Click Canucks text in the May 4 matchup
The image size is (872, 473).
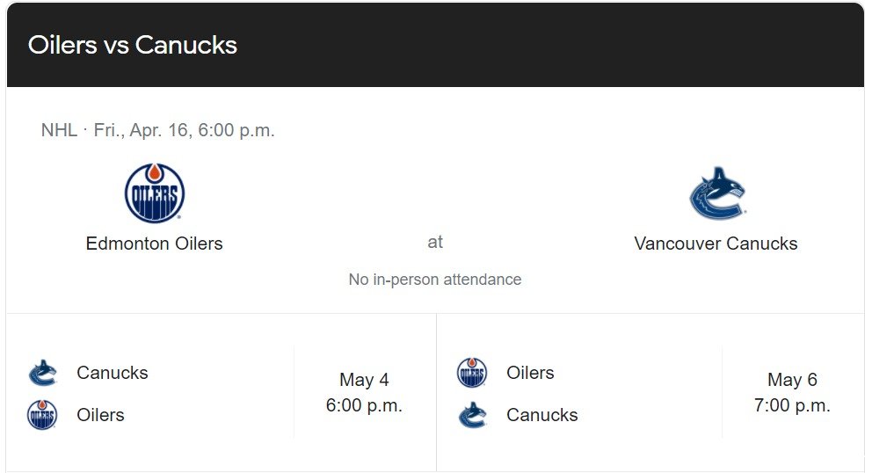click(x=113, y=373)
